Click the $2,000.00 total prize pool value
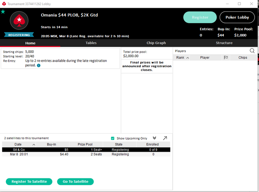Screen dimensions: 259x192 tap(131, 56)
